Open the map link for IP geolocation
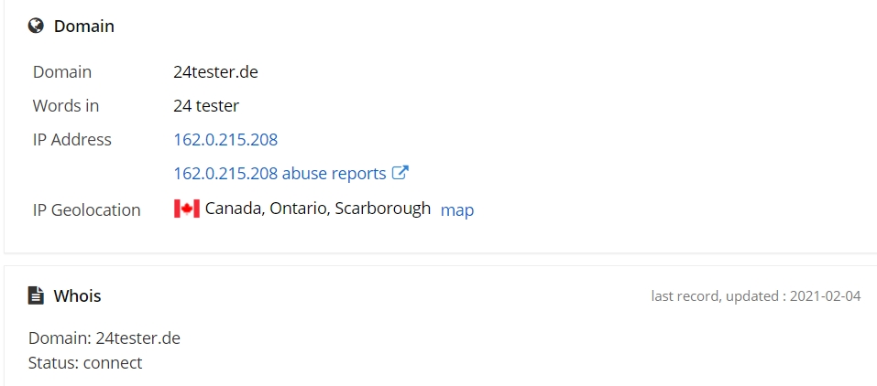This screenshot has width=877, height=386. (x=457, y=210)
